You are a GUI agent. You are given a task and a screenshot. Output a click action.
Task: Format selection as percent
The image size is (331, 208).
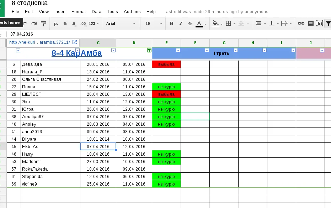pyautogui.click(x=64, y=23)
